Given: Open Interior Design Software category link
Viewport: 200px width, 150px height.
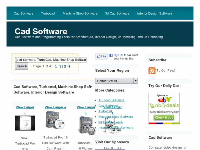Looking at the screenshot, I should (x=116, y=128).
